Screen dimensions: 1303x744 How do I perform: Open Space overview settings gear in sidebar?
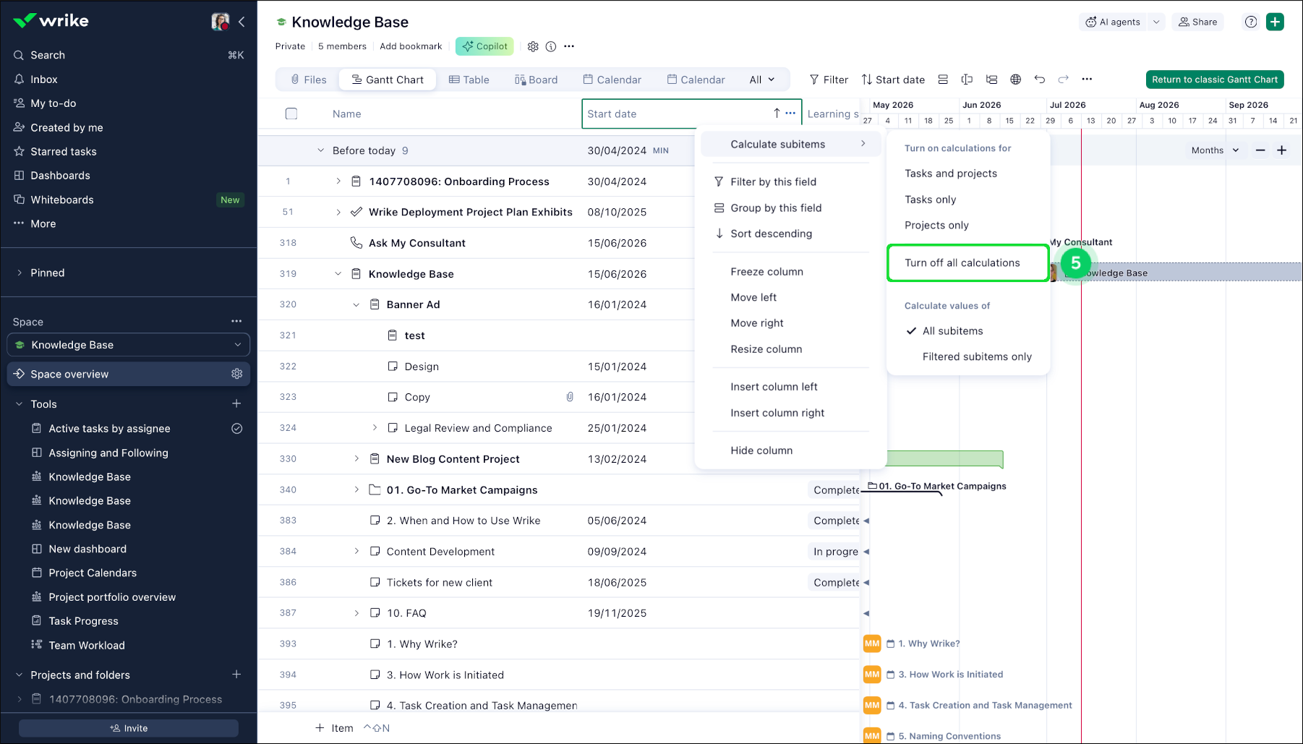236,374
